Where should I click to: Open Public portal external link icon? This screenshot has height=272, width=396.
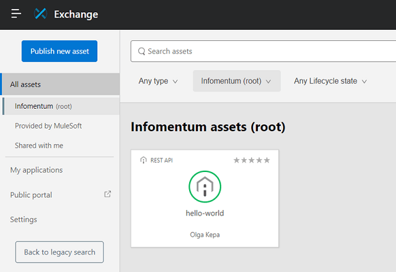tap(108, 194)
